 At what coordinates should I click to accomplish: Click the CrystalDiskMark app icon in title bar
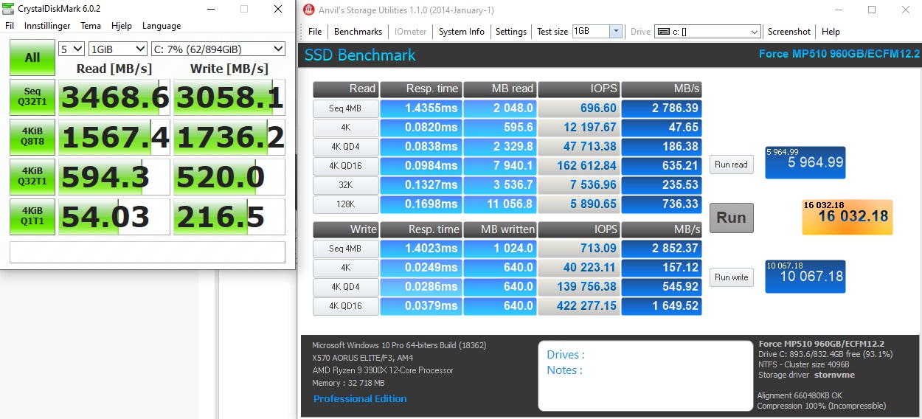8,9
